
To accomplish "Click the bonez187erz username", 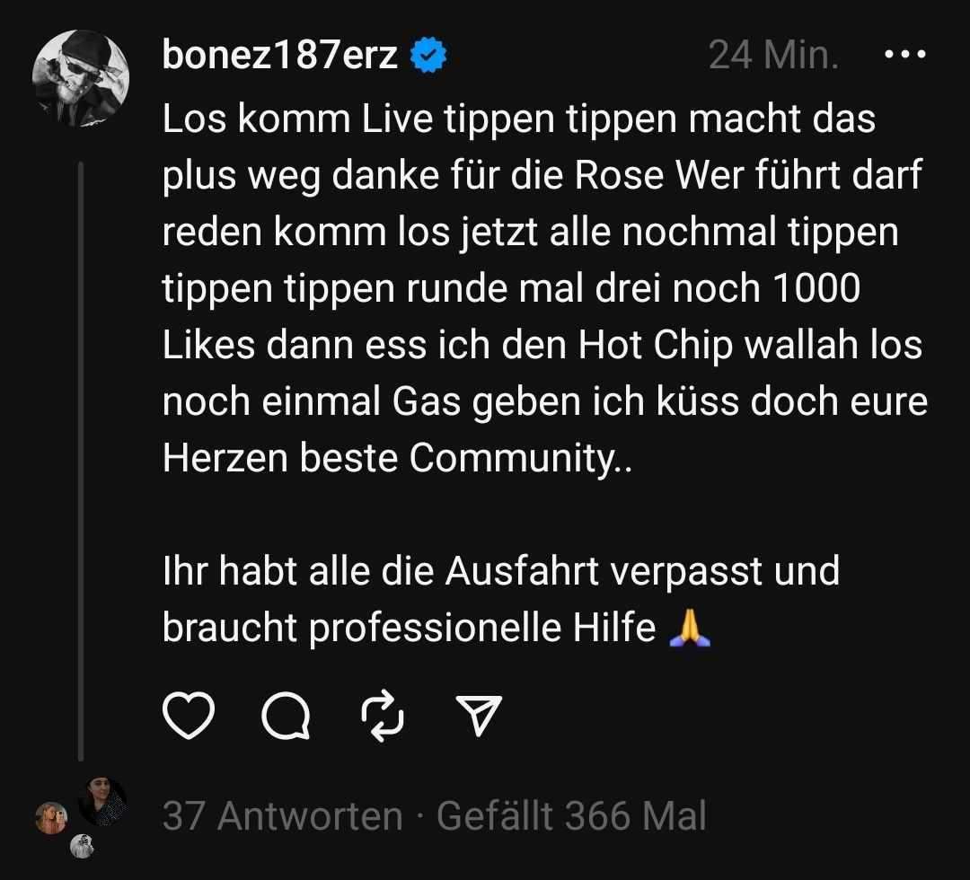I will click(280, 57).
